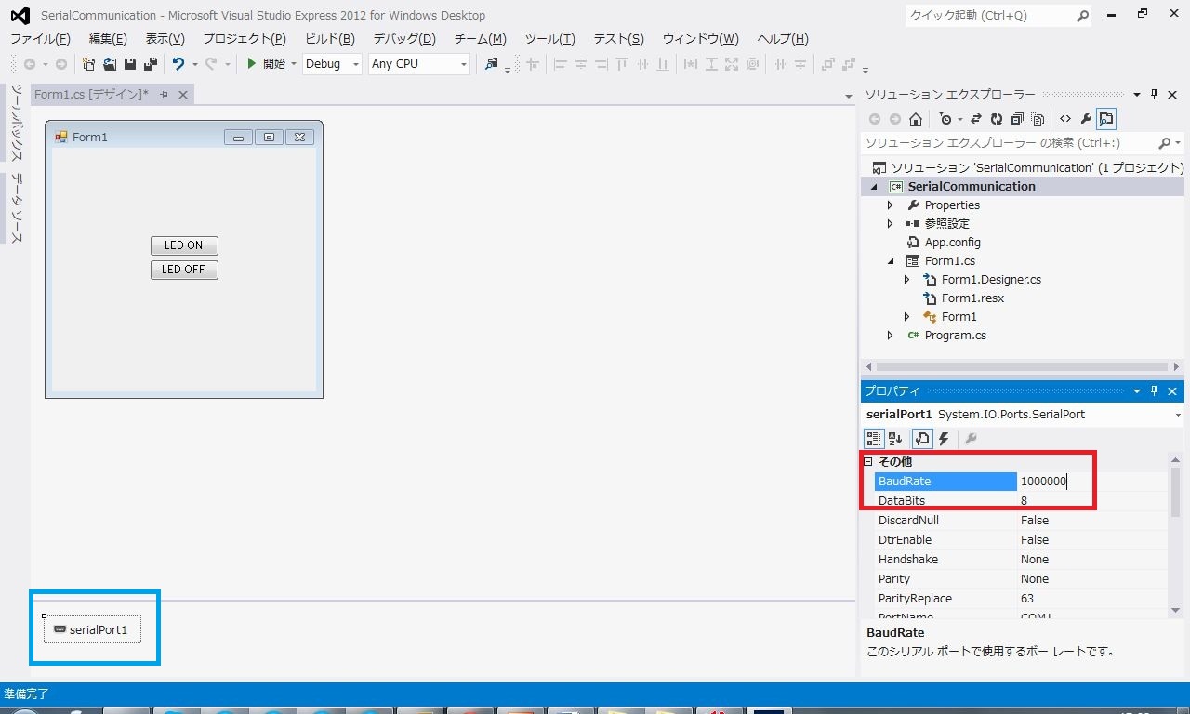Open the テスト(S) menu
Viewport: 1190px width, 714px height.
(x=618, y=39)
